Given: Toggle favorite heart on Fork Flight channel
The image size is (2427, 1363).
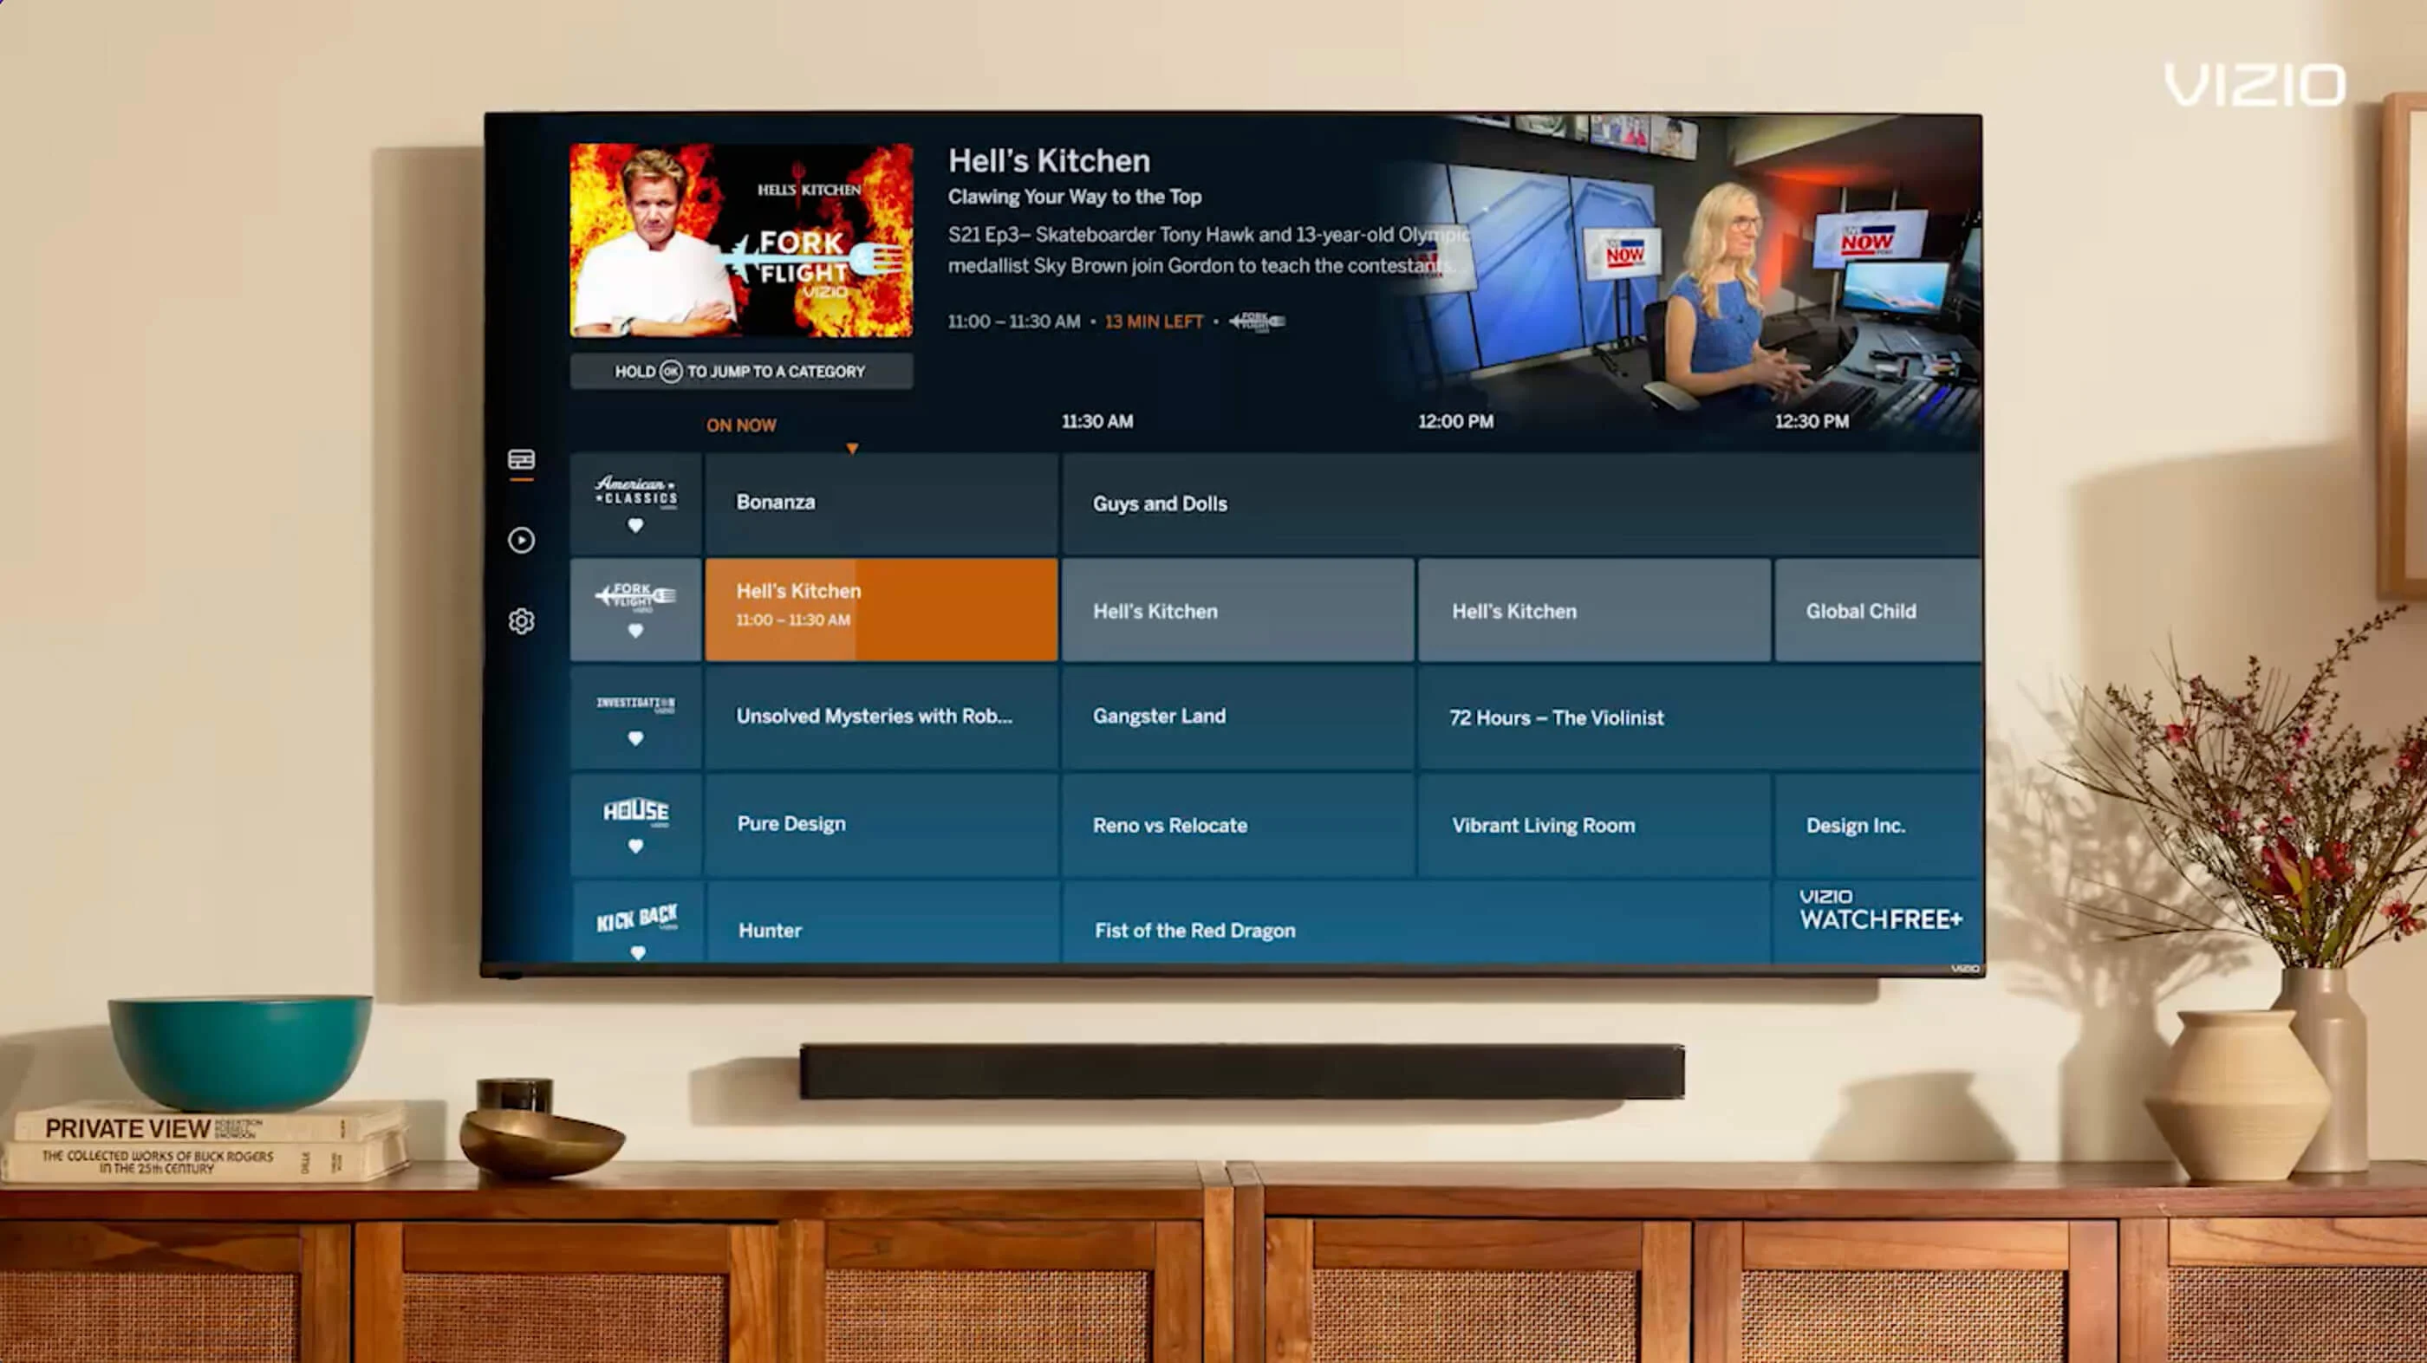Looking at the screenshot, I should pyautogui.click(x=635, y=632).
